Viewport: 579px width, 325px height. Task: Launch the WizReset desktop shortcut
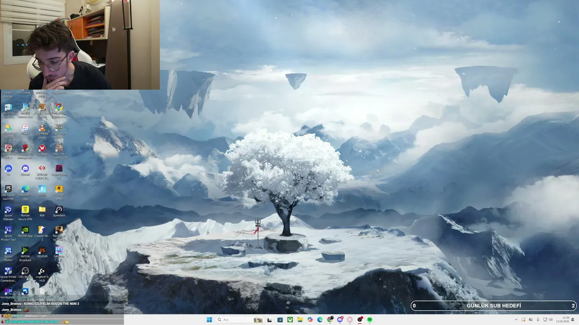pyautogui.click(x=42, y=150)
